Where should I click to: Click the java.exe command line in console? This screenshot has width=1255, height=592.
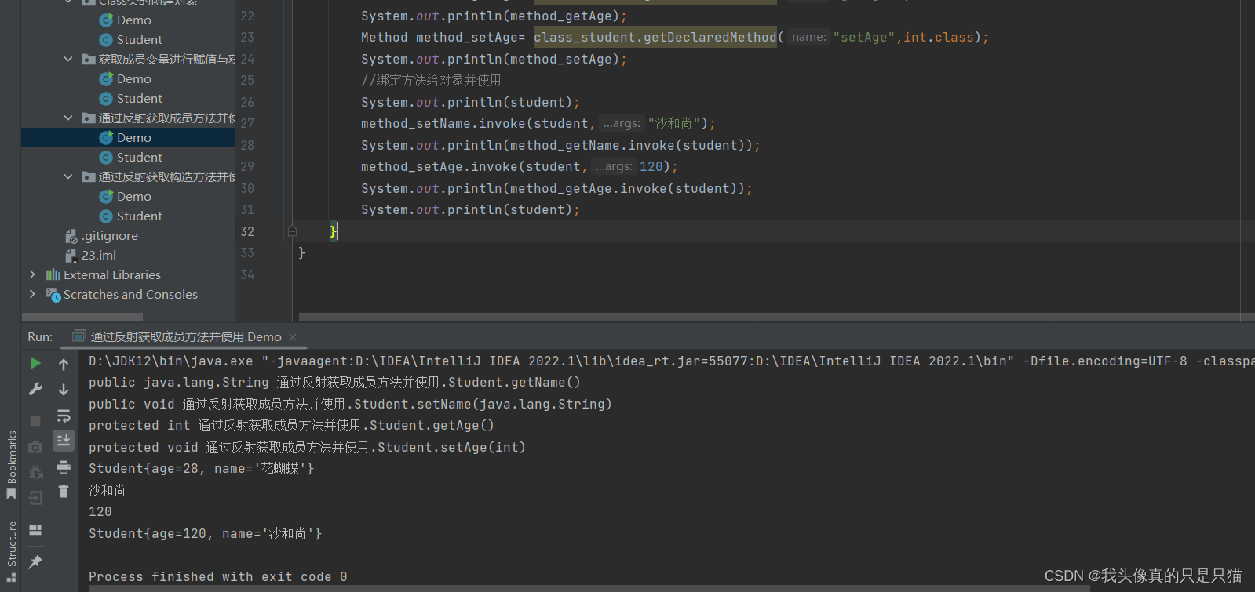coord(671,361)
